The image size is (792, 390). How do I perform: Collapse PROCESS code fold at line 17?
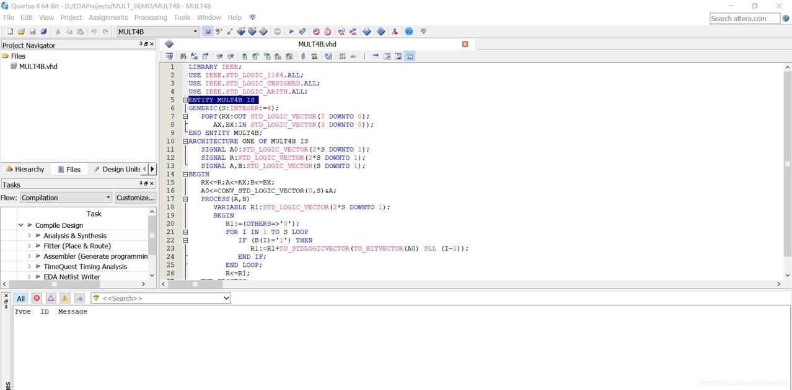185,199
